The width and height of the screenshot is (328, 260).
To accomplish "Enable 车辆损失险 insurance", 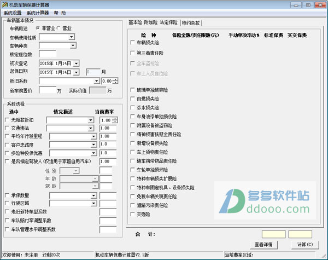I will click(132, 43).
